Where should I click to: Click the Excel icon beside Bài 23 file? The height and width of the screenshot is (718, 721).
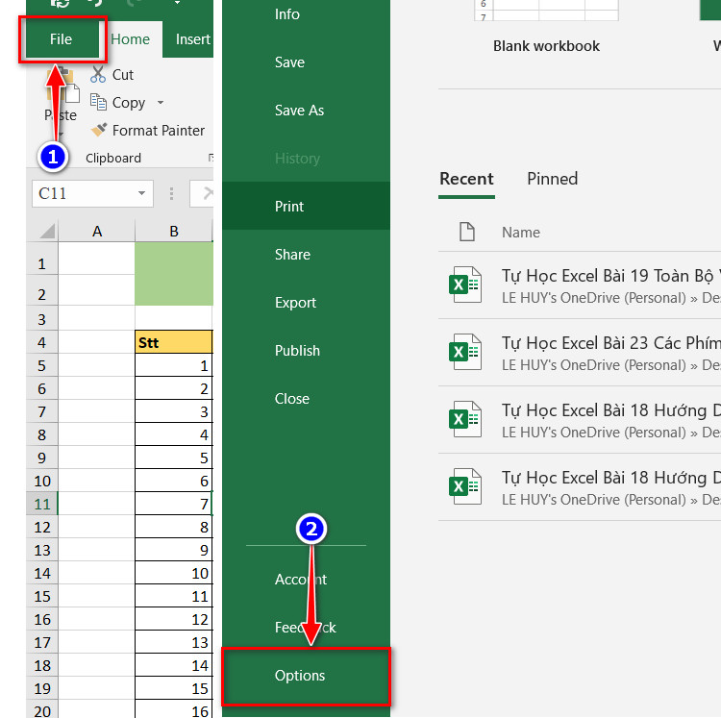pos(465,353)
